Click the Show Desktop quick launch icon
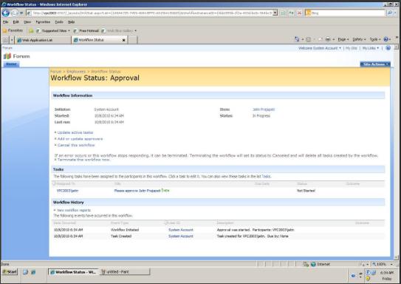Screen dimensions: 401x284 pyautogui.click(x=25, y=272)
